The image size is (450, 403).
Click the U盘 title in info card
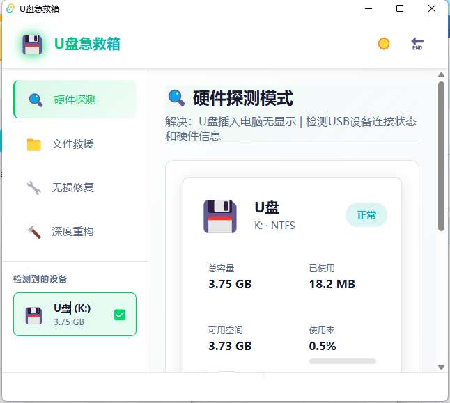coord(267,207)
